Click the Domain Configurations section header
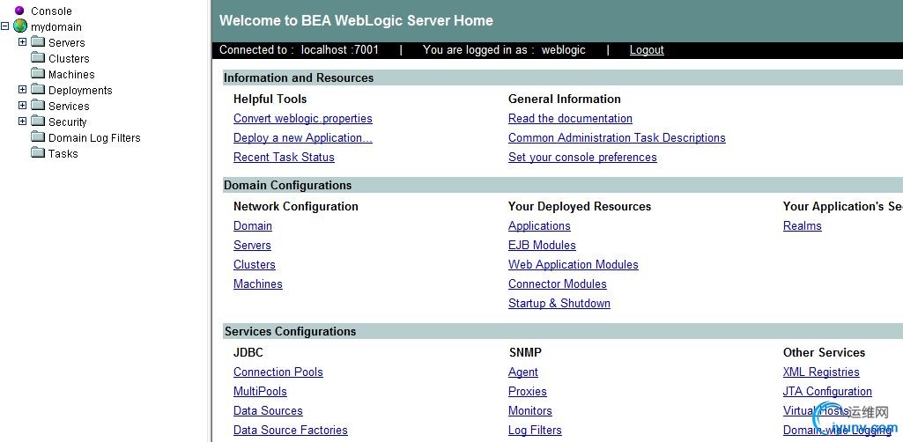The height and width of the screenshot is (442, 903). pyautogui.click(x=563, y=185)
